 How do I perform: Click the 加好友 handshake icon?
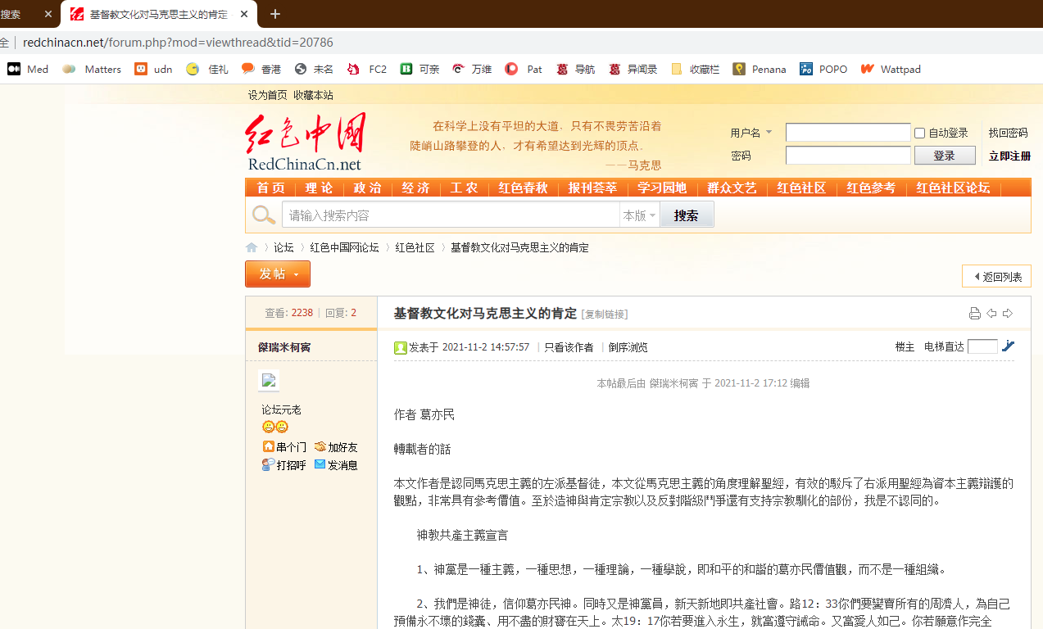(x=320, y=447)
